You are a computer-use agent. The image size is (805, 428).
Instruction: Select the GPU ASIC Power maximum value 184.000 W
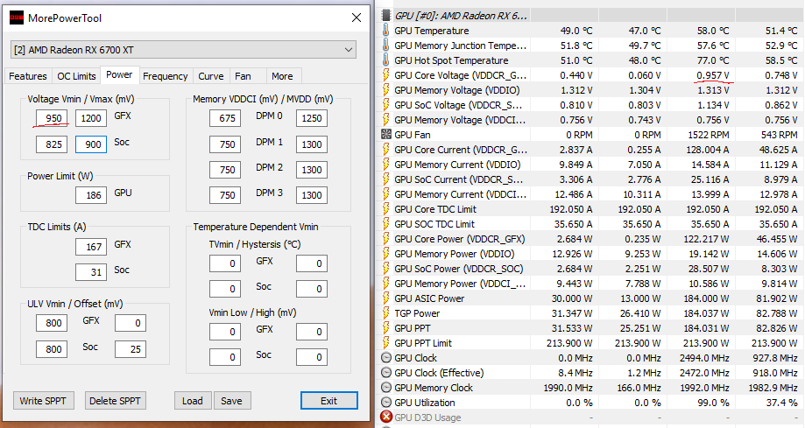point(706,298)
